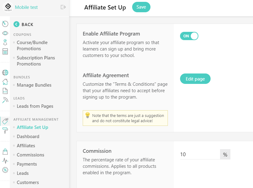
Task: Turn off the Enable Affiliate Program toggle
Action: coord(189,36)
